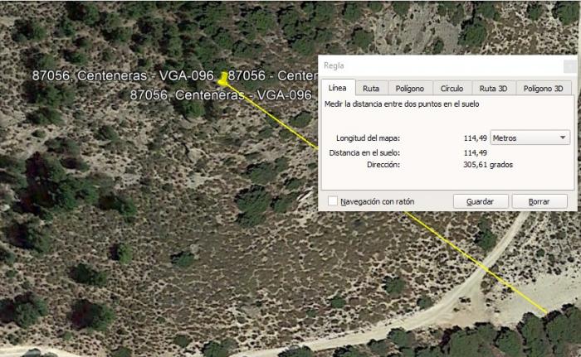Close the Regla ruler dialog
Screen dimensions: 581x357
569,66
